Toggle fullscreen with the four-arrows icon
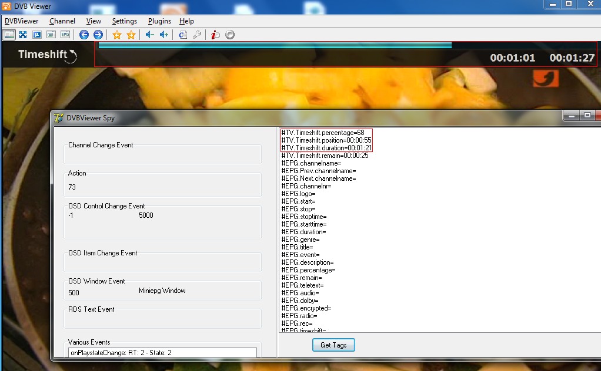The image size is (601, 371). pos(23,35)
